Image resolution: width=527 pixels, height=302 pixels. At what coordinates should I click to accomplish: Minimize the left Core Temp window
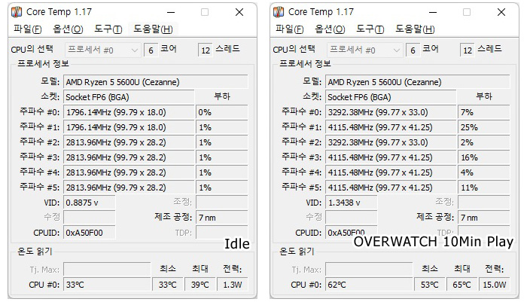coord(170,12)
